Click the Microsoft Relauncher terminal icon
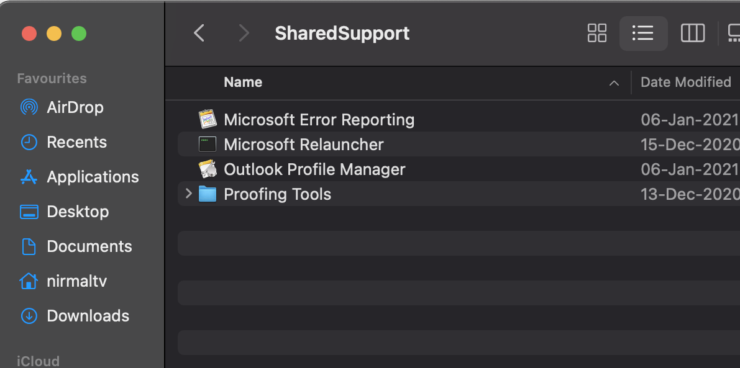 [x=207, y=144]
